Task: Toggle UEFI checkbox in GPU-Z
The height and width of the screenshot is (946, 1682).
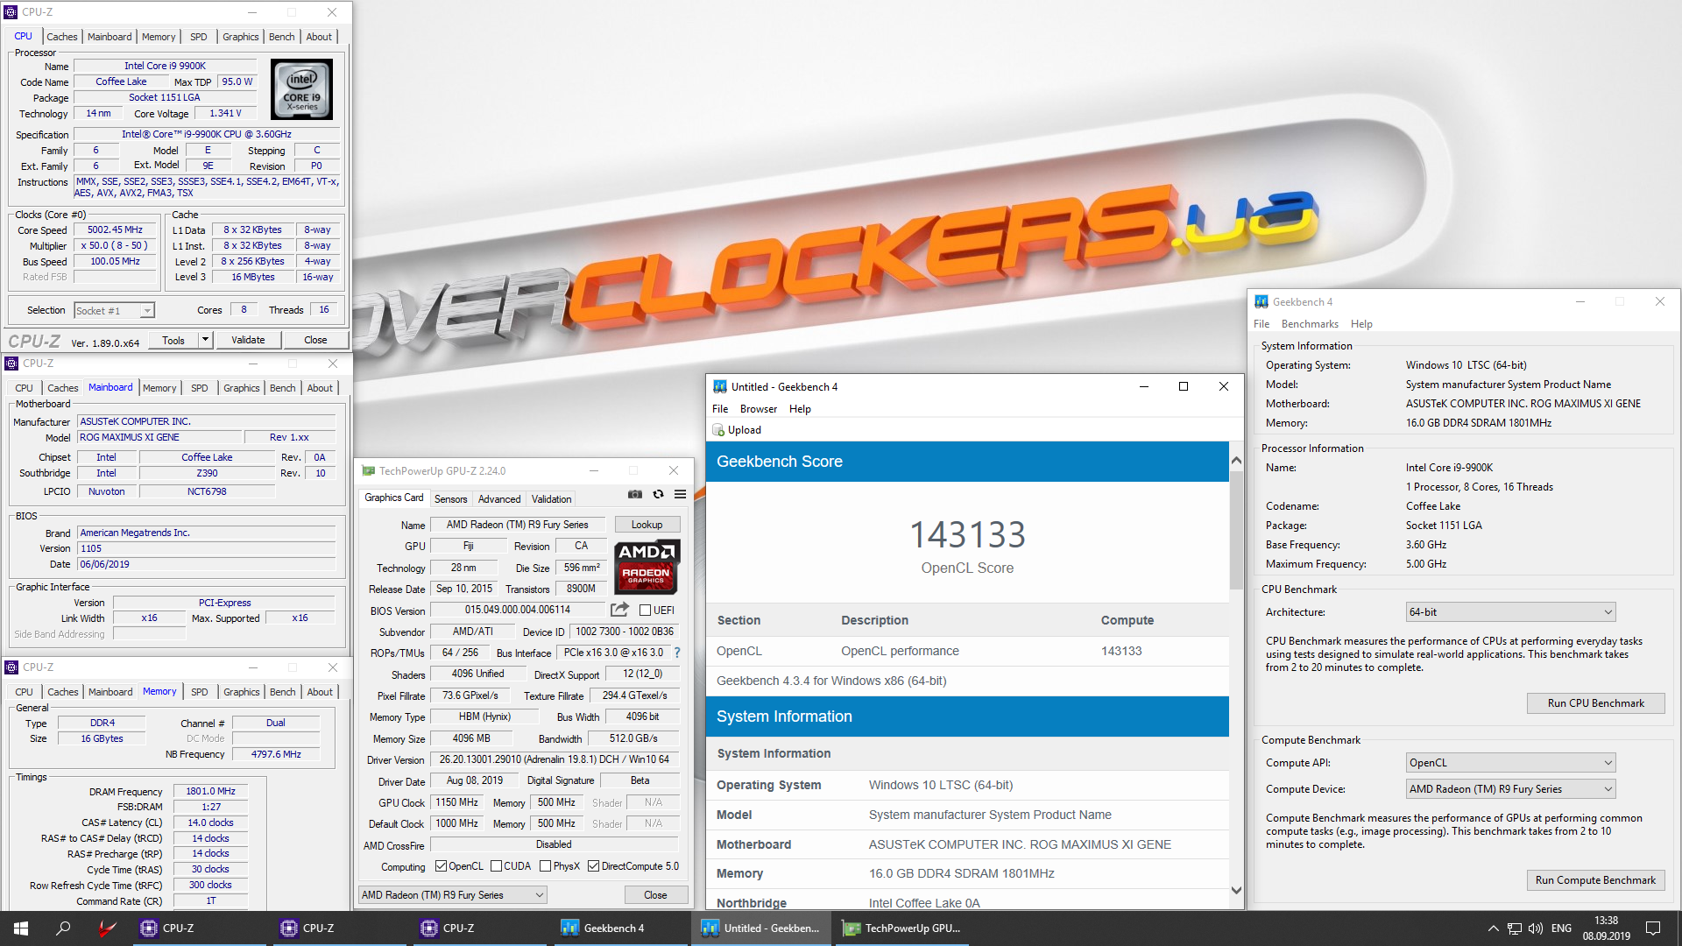Action: coord(646,611)
